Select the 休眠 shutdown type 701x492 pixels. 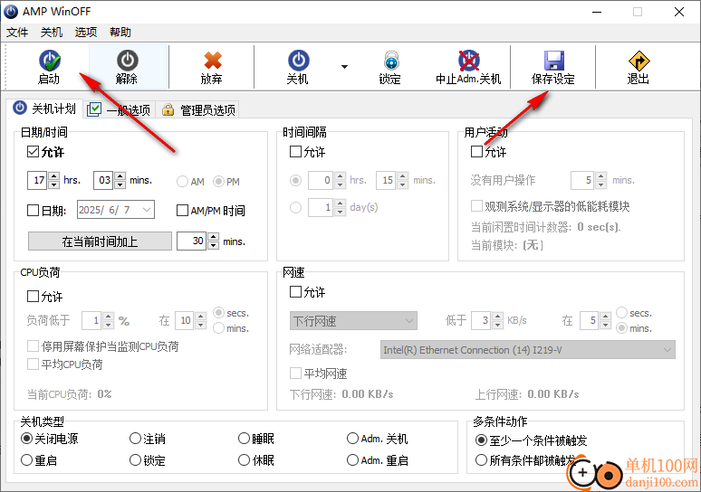tap(245, 459)
